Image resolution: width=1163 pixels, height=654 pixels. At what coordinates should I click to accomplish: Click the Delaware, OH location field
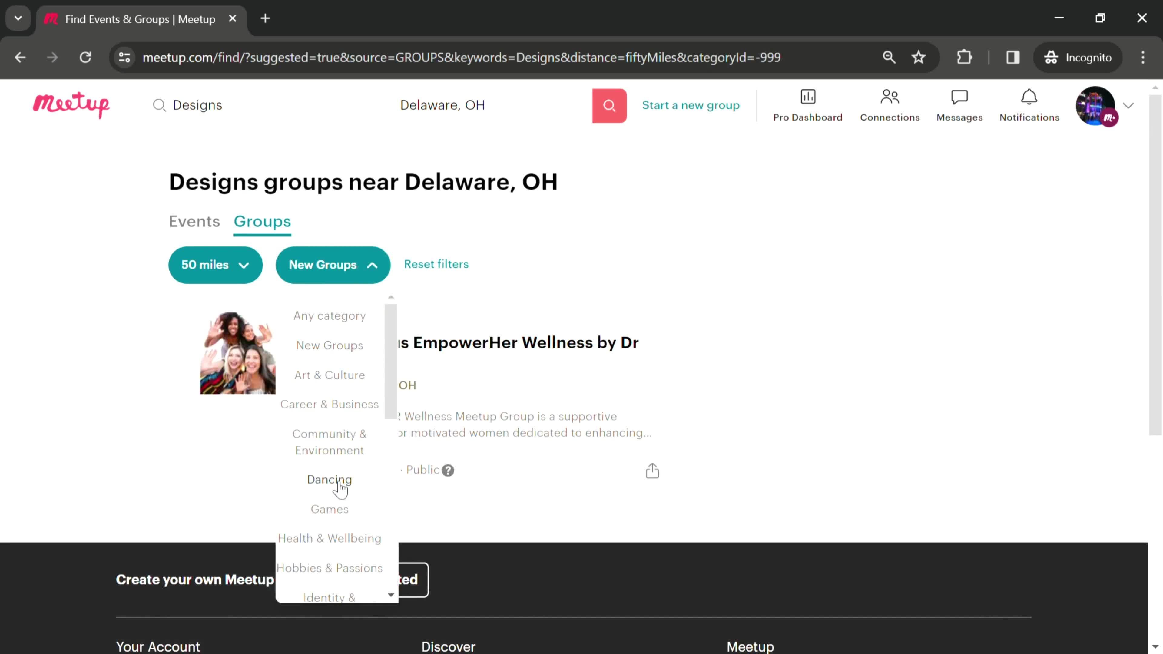tap(492, 105)
